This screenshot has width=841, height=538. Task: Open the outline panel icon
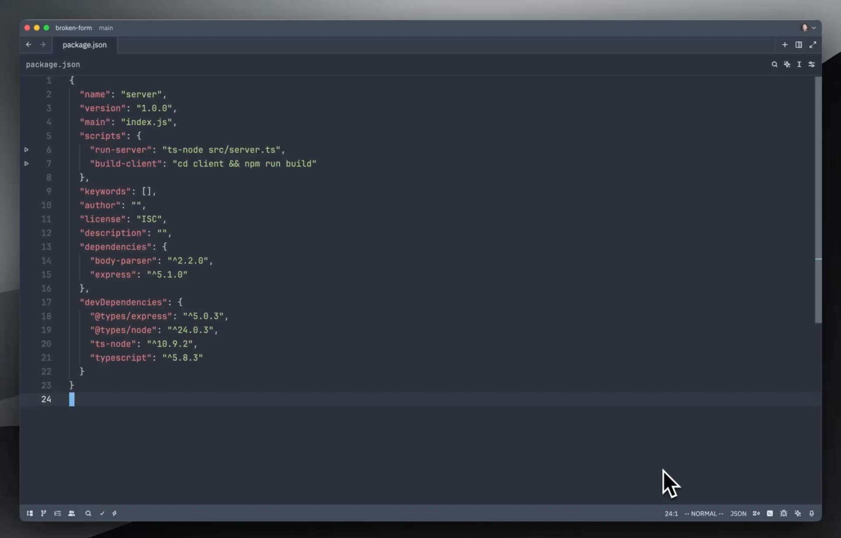pos(57,513)
